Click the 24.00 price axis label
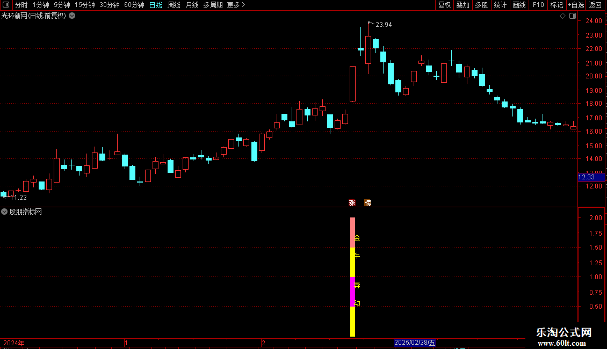Viewport: 607px width, 349px height. (x=594, y=21)
